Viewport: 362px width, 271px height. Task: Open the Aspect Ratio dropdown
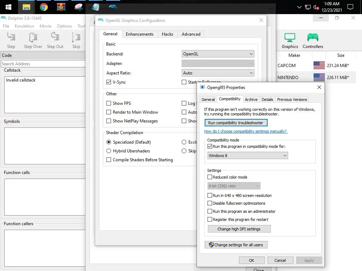pyautogui.click(x=218, y=73)
